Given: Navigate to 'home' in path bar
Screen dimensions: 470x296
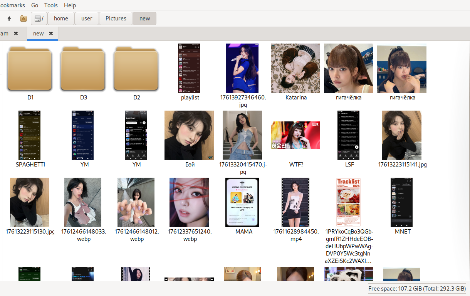Looking at the screenshot, I should point(61,18).
